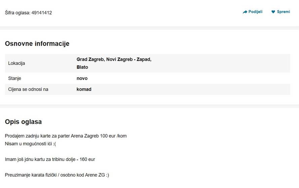Select the Stanje row label
Screen dimensions: 299x188
click(14, 78)
